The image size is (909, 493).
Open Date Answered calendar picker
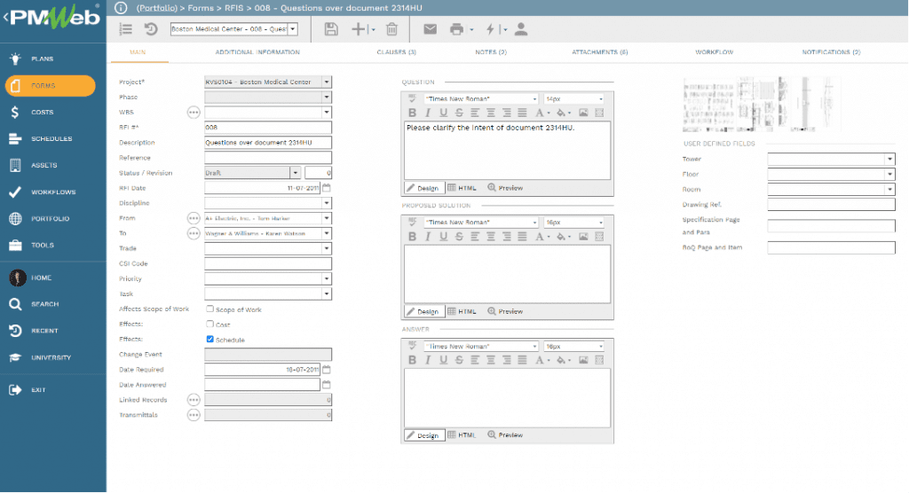click(x=327, y=385)
